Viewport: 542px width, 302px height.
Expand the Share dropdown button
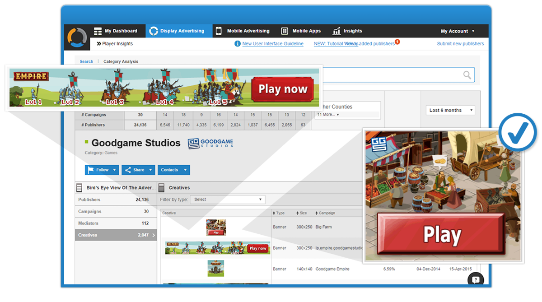tap(138, 170)
